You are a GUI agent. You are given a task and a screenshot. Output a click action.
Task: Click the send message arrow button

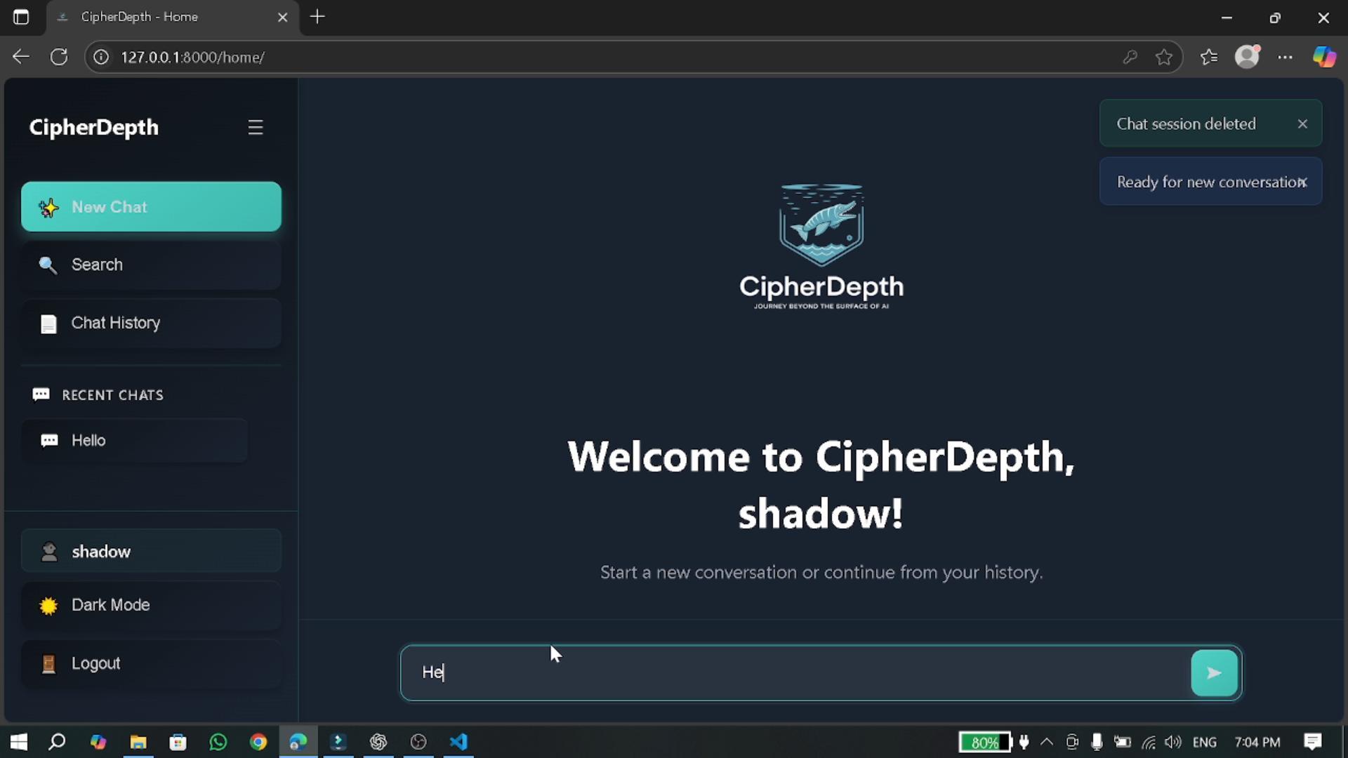click(x=1214, y=673)
